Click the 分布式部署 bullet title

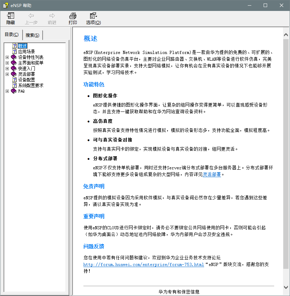pyautogui.click(x=105, y=158)
